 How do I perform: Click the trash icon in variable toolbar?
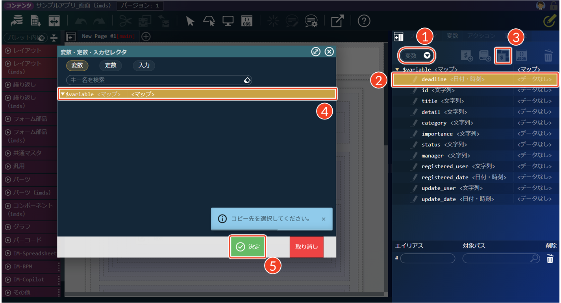[x=548, y=56]
